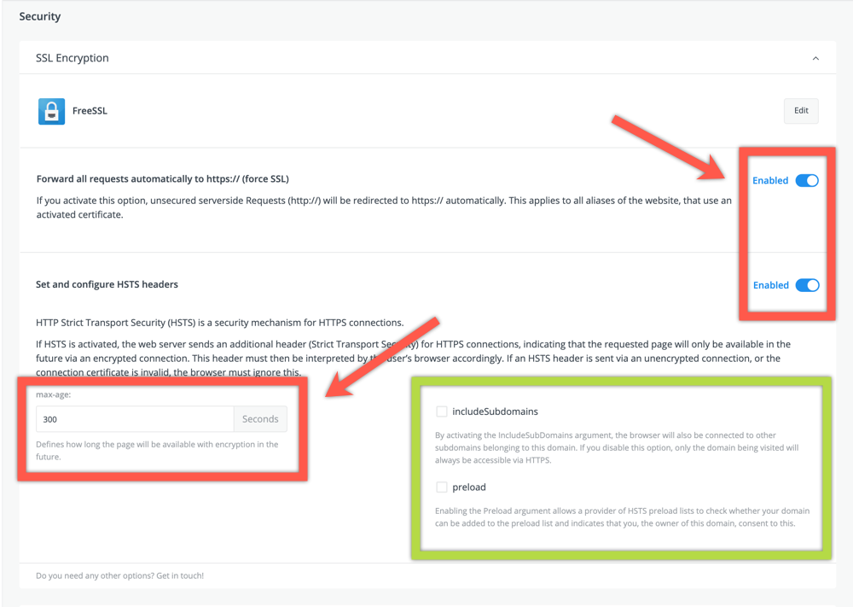Turn off the HSTS headers toggle
The height and width of the screenshot is (607, 853).
[807, 285]
